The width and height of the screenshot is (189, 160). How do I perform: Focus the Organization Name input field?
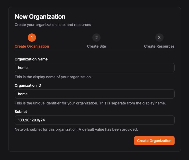94,68
